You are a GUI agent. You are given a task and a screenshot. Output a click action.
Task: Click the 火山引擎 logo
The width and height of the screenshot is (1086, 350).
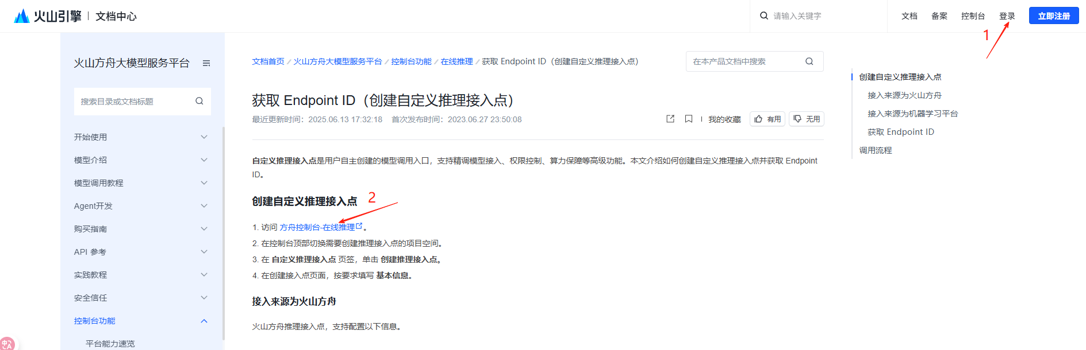coord(48,16)
